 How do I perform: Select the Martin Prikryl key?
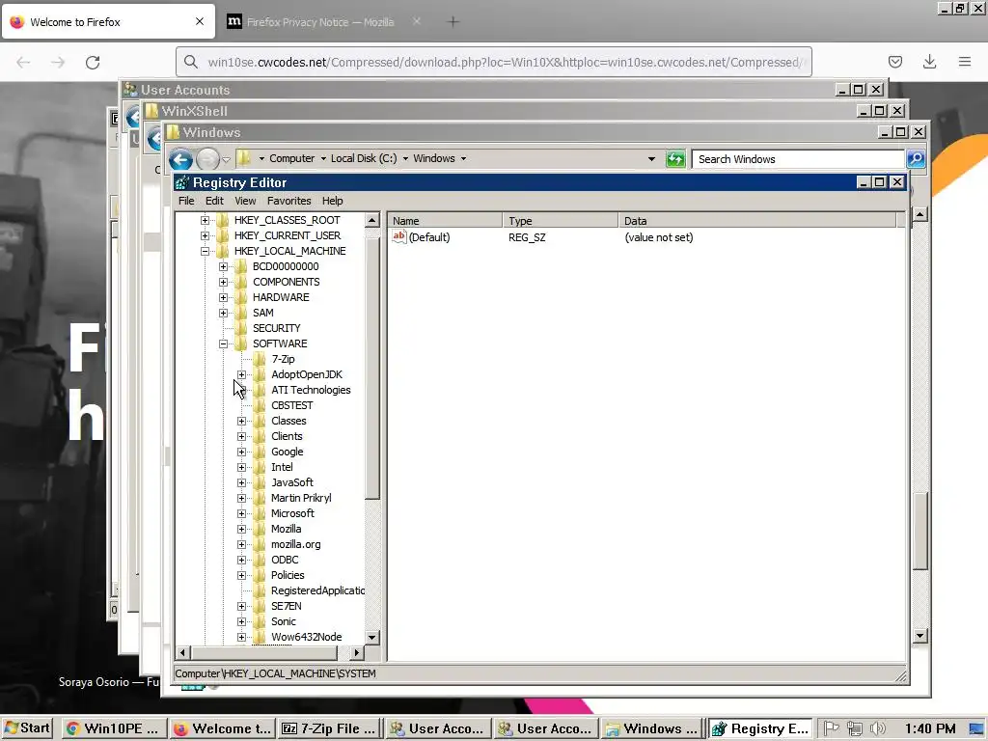click(301, 498)
